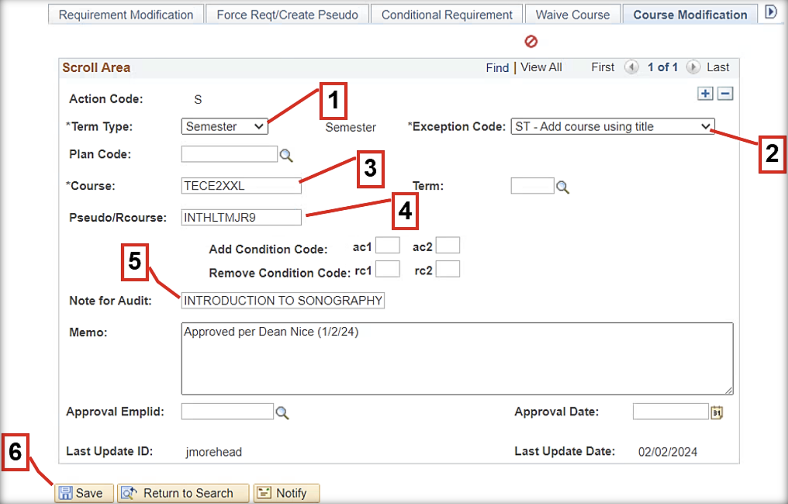Screen dimensions: 788x504
Task: Delete row using the minus icon
Action: (725, 94)
